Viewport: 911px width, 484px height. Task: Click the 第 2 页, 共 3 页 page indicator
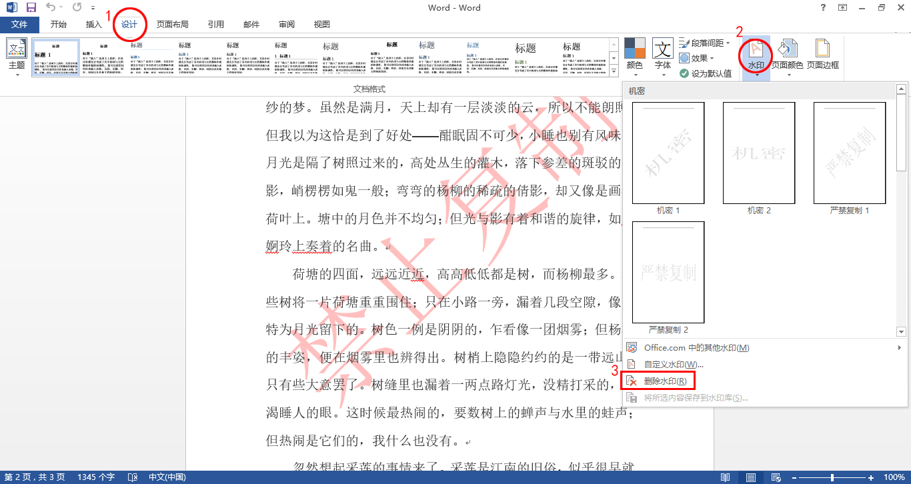coord(35,477)
